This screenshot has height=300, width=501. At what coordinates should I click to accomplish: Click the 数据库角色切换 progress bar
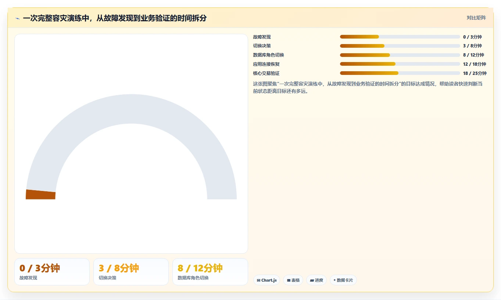pos(400,55)
